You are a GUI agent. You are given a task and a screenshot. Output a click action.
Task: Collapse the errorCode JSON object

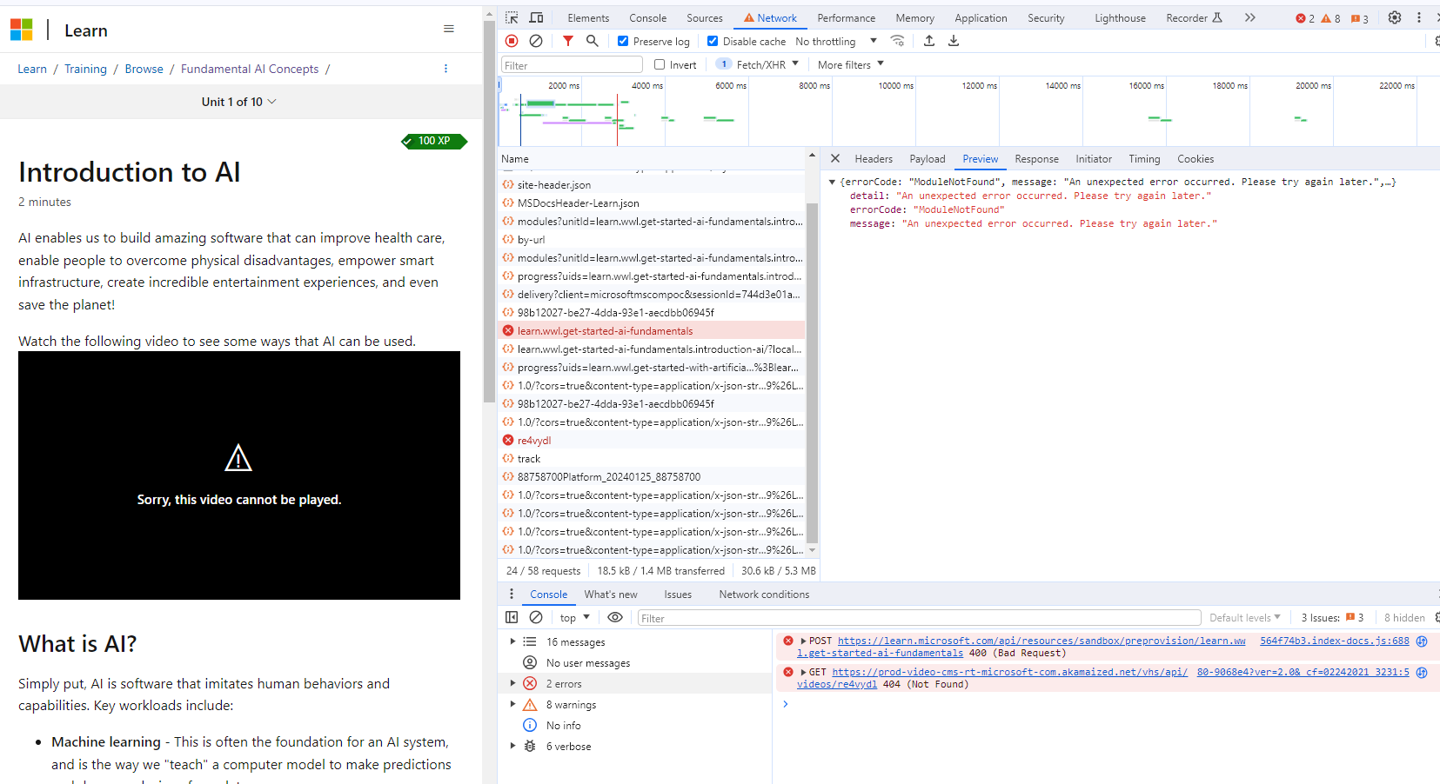click(x=832, y=182)
